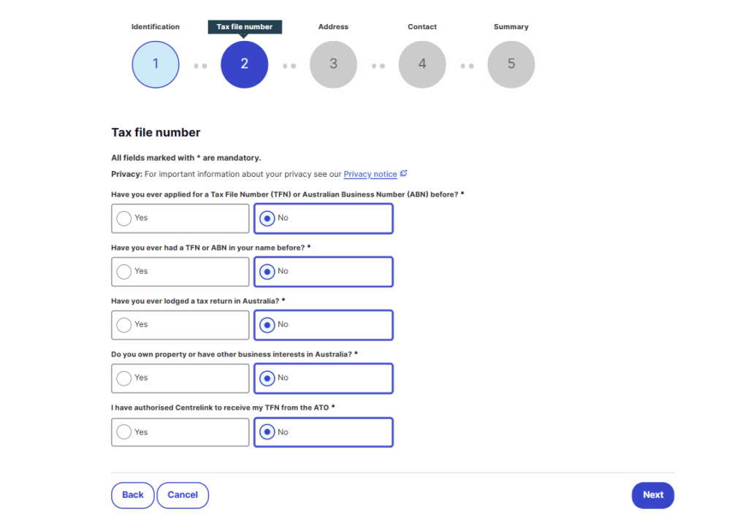Select Yes for authorised Centrelink to receive TFN
This screenshot has width=748, height=531.
point(124,432)
